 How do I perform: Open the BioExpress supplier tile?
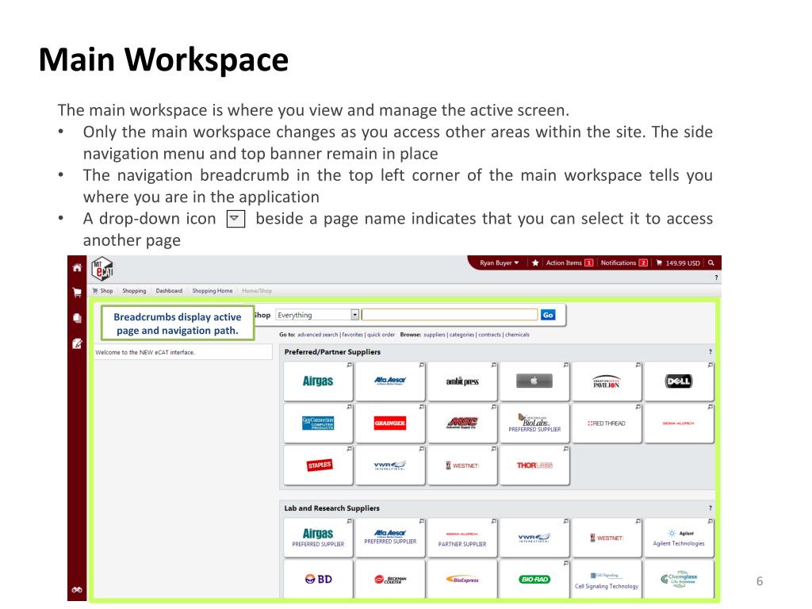click(x=462, y=579)
